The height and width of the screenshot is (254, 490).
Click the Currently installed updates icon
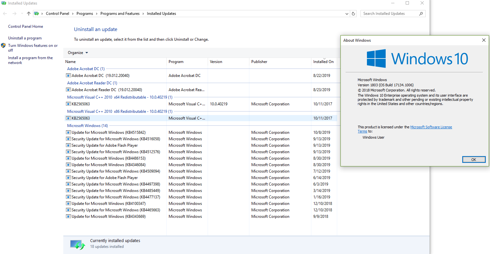pos(78,244)
